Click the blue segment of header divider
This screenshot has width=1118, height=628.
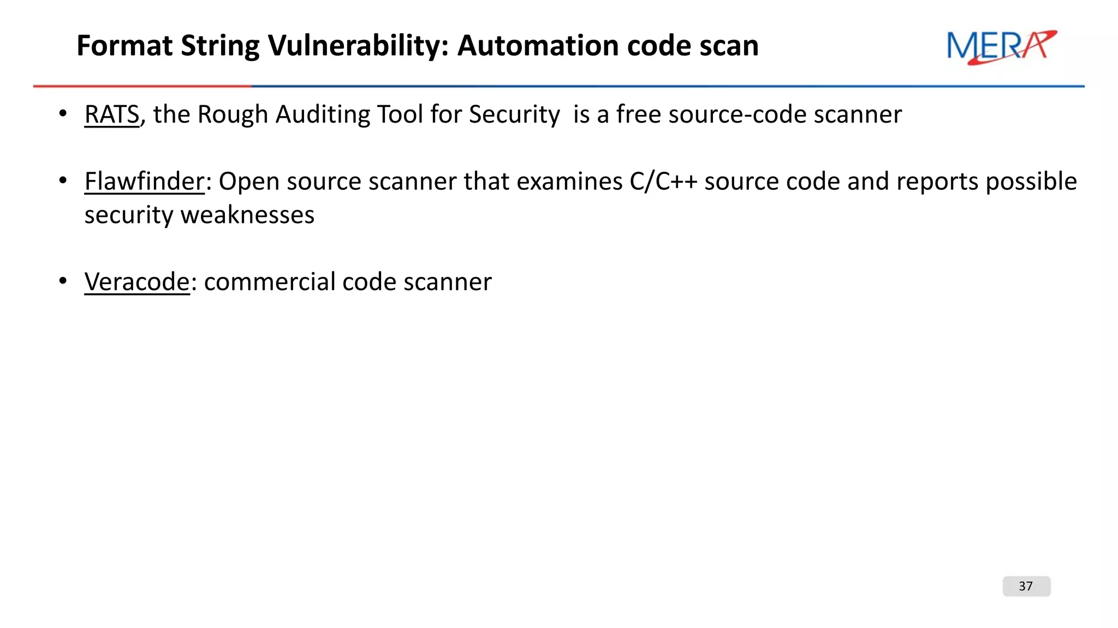(668, 86)
